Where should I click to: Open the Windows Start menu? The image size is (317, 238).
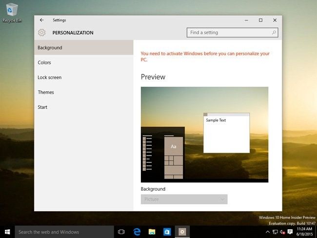[x=7, y=232]
